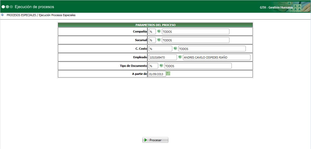Open the Tipo de Documento lookup icon
311x149 pixels.
pyautogui.click(x=161, y=66)
